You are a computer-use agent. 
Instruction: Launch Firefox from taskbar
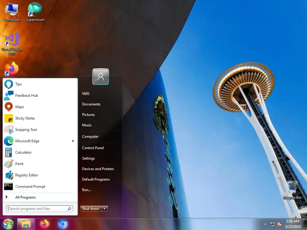click(x=44, y=224)
